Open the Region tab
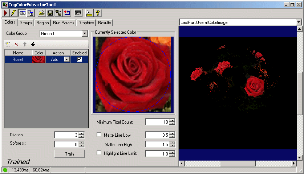Image resolution: width=304 pixels, height=174 pixels. click(x=42, y=23)
